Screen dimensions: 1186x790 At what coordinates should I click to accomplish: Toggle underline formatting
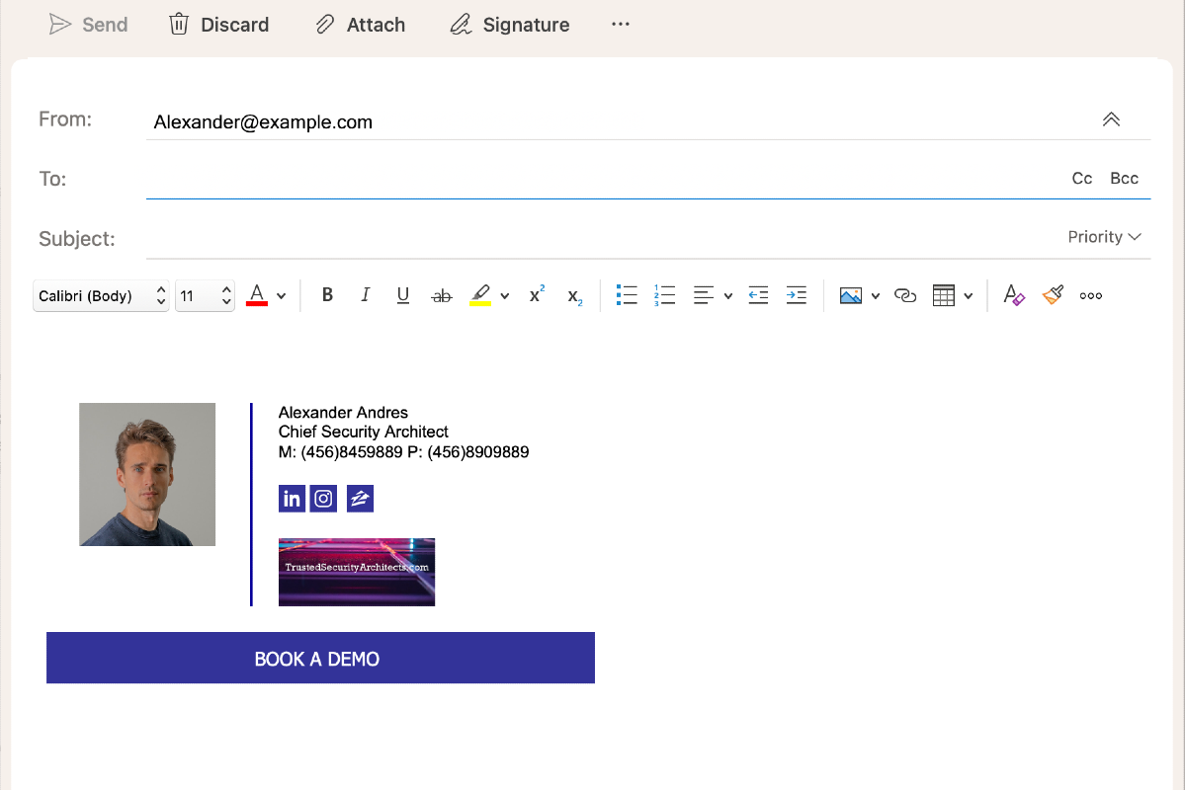click(403, 295)
